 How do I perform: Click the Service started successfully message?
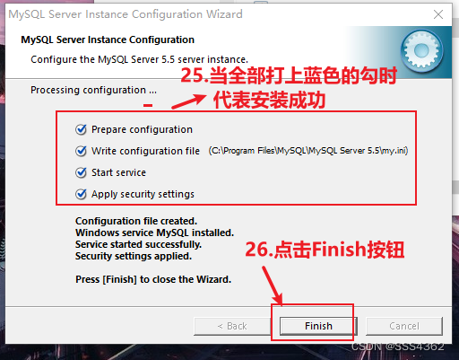pos(138,244)
